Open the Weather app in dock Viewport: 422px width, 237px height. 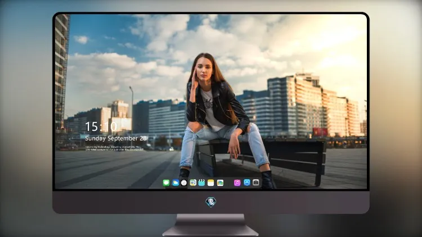pos(175,183)
